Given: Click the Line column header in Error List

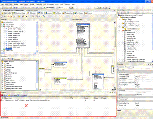Looking at the screenshot, I should click(89, 98).
